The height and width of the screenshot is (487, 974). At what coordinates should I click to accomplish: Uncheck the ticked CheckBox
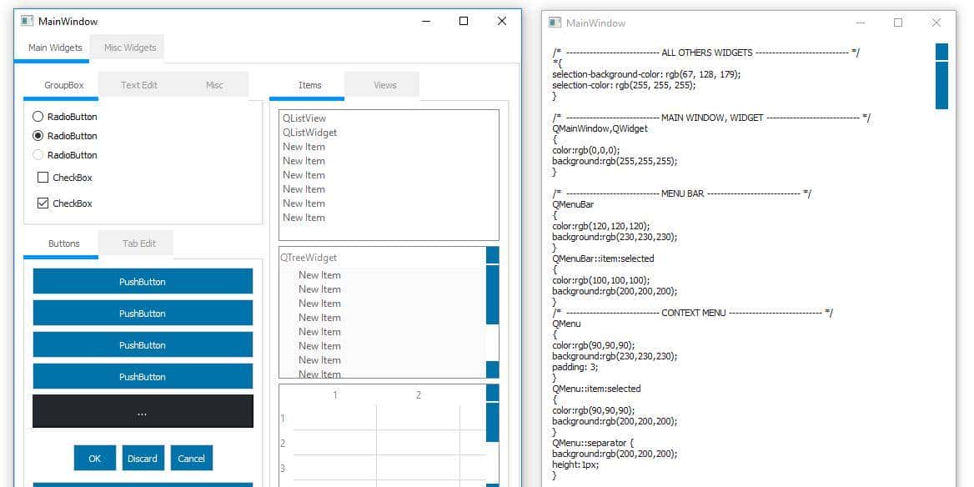click(x=43, y=203)
